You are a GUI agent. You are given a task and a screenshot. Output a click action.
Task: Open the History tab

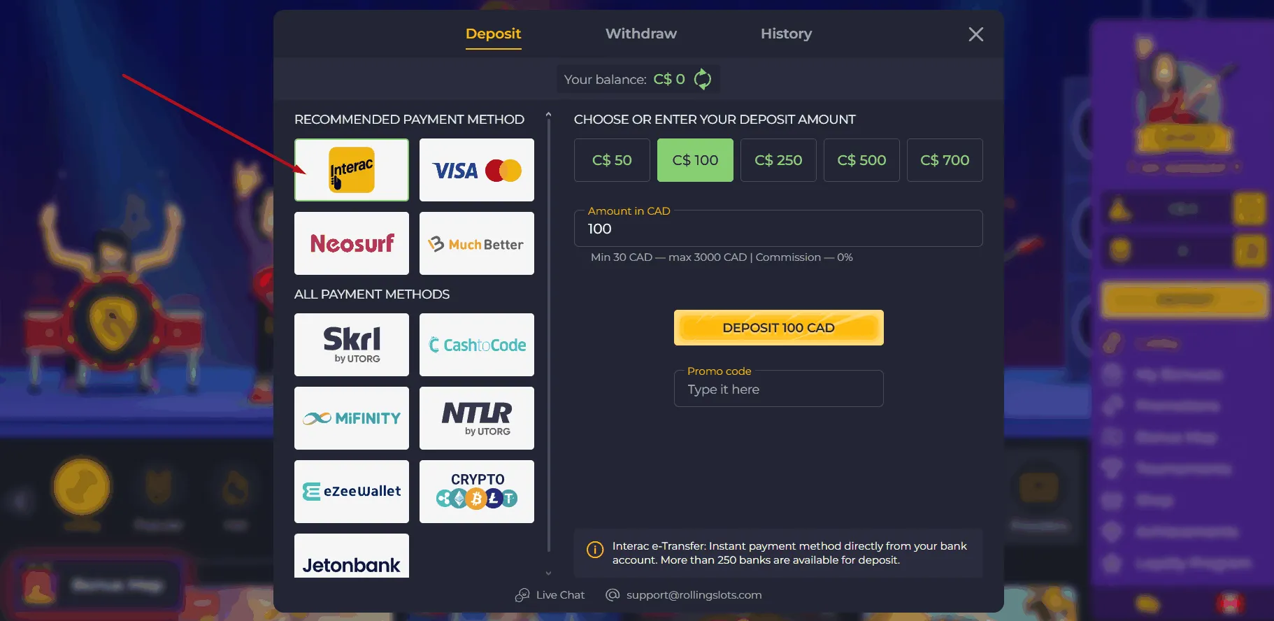point(786,34)
